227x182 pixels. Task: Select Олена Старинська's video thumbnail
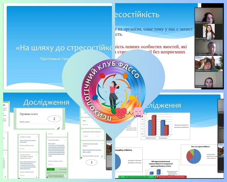click(x=209, y=64)
